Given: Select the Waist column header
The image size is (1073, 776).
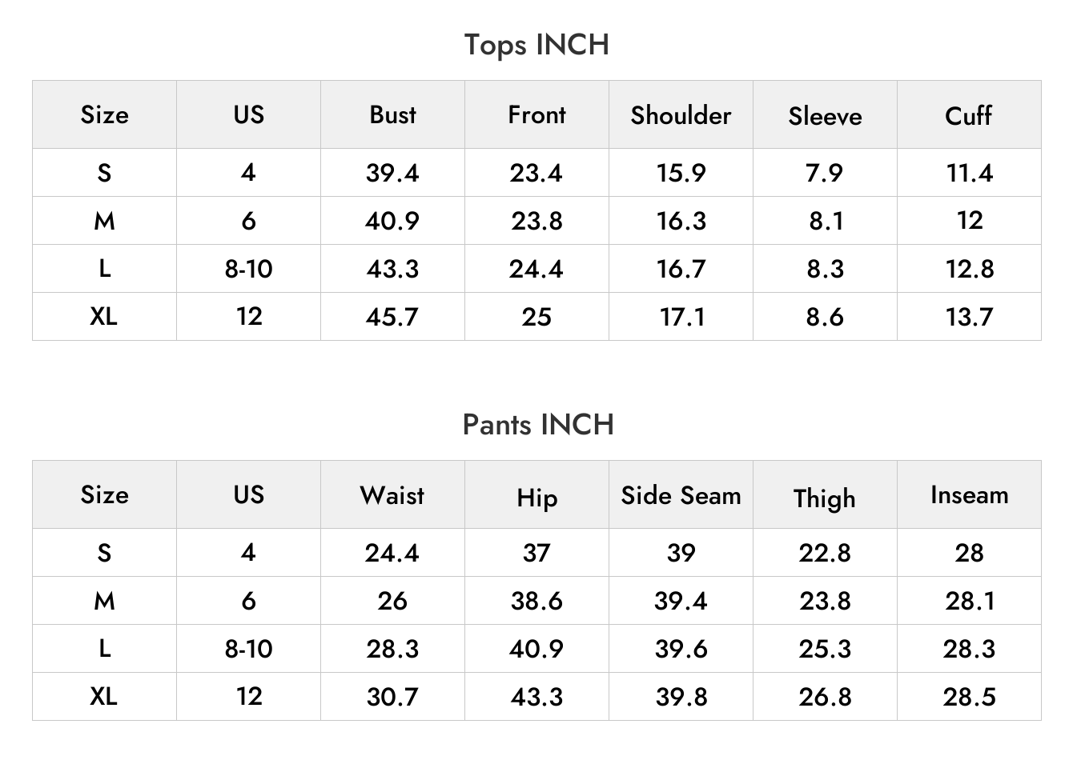Looking at the screenshot, I should click(392, 494).
